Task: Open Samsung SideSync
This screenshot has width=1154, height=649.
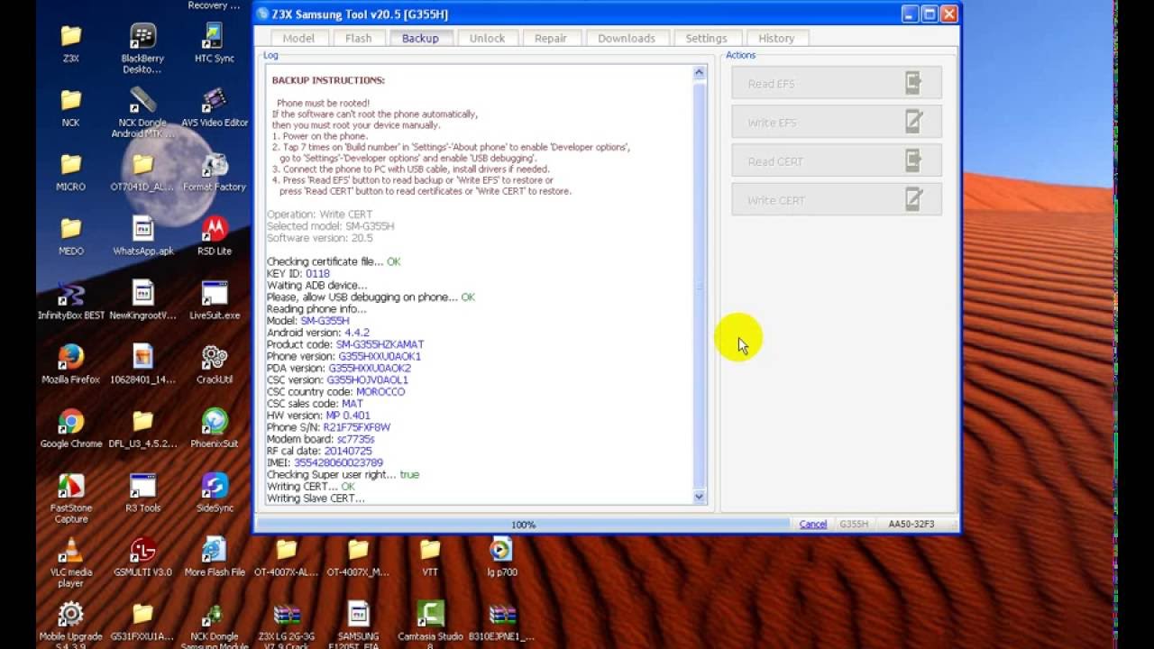Action: (x=215, y=492)
